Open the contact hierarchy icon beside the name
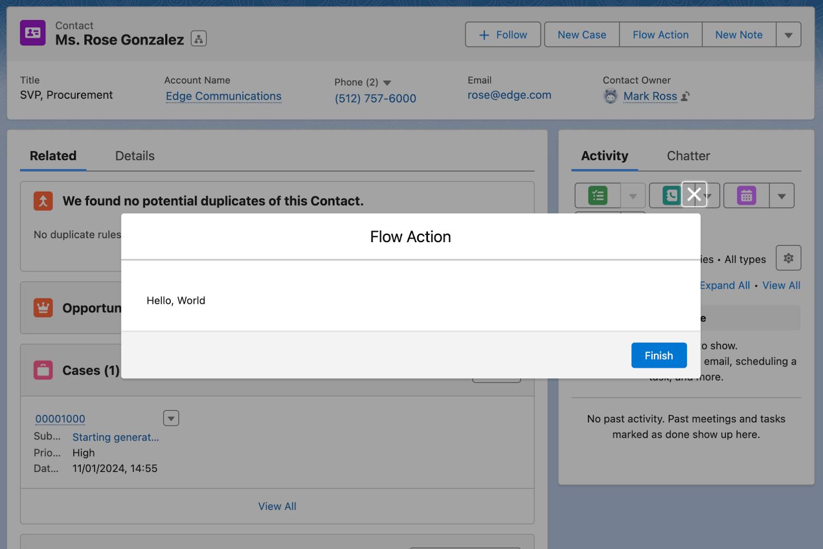 tap(199, 39)
